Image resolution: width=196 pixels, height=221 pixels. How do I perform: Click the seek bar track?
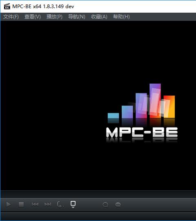(98, 194)
